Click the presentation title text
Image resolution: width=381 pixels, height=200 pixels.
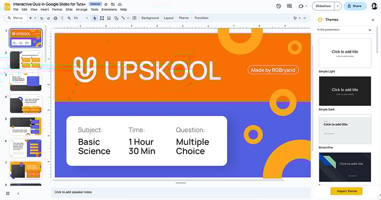(49, 4)
